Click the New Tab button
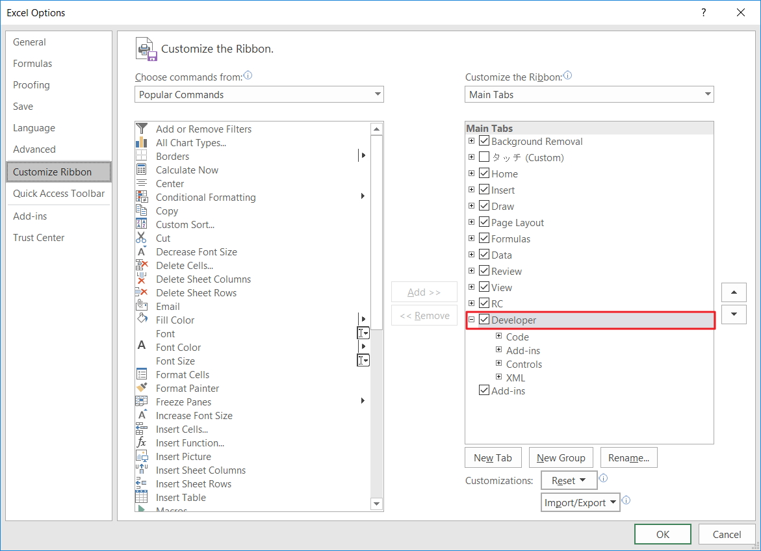This screenshot has height=551, width=761. [493, 458]
